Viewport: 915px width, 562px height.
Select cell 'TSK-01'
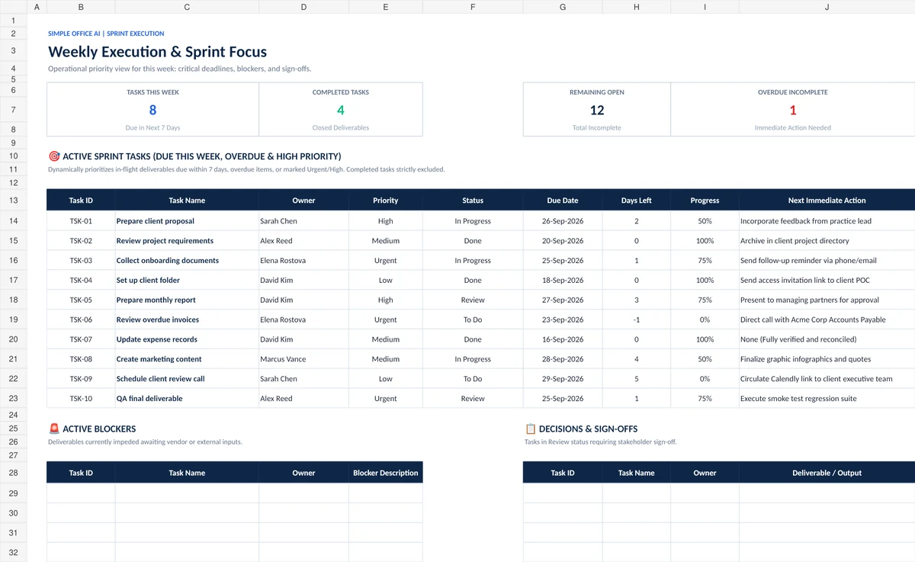click(81, 221)
